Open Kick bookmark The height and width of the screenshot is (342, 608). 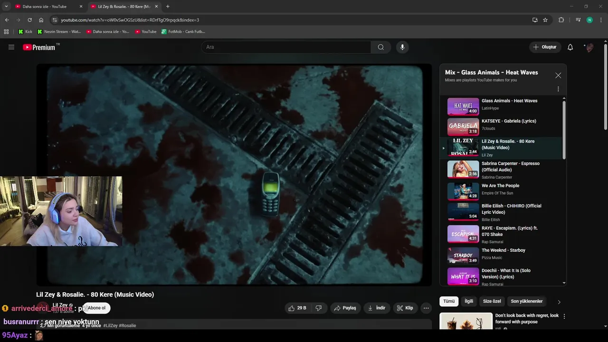coord(25,31)
